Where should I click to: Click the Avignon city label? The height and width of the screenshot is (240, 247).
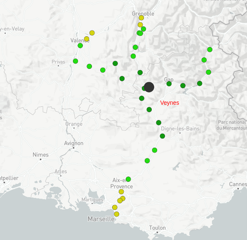click(74, 143)
